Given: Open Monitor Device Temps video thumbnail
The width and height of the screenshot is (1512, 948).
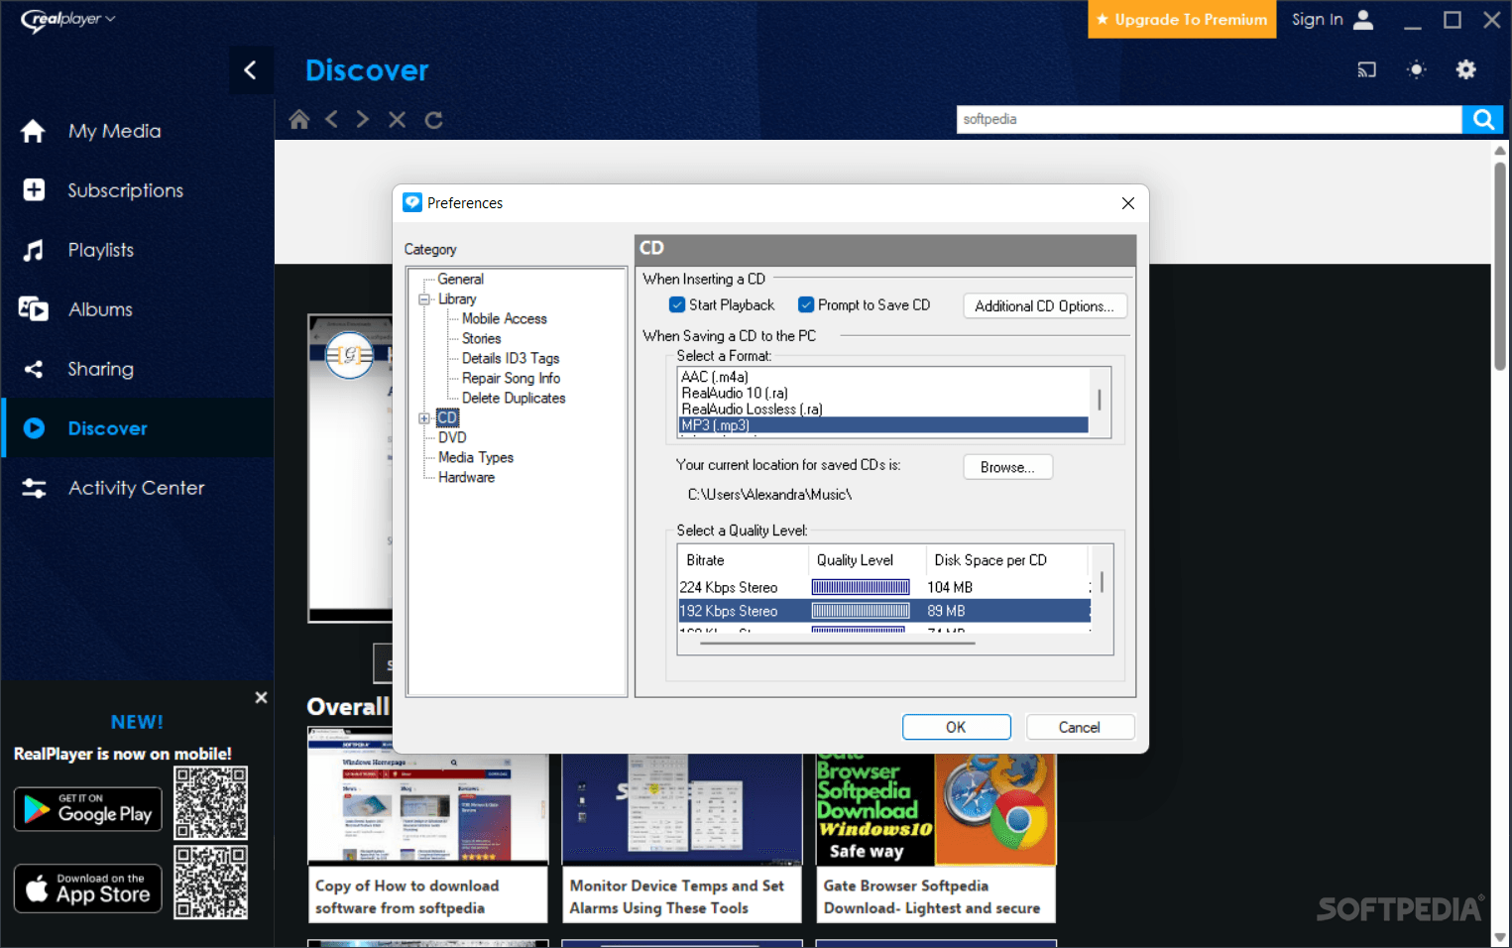Looking at the screenshot, I should pos(682,809).
